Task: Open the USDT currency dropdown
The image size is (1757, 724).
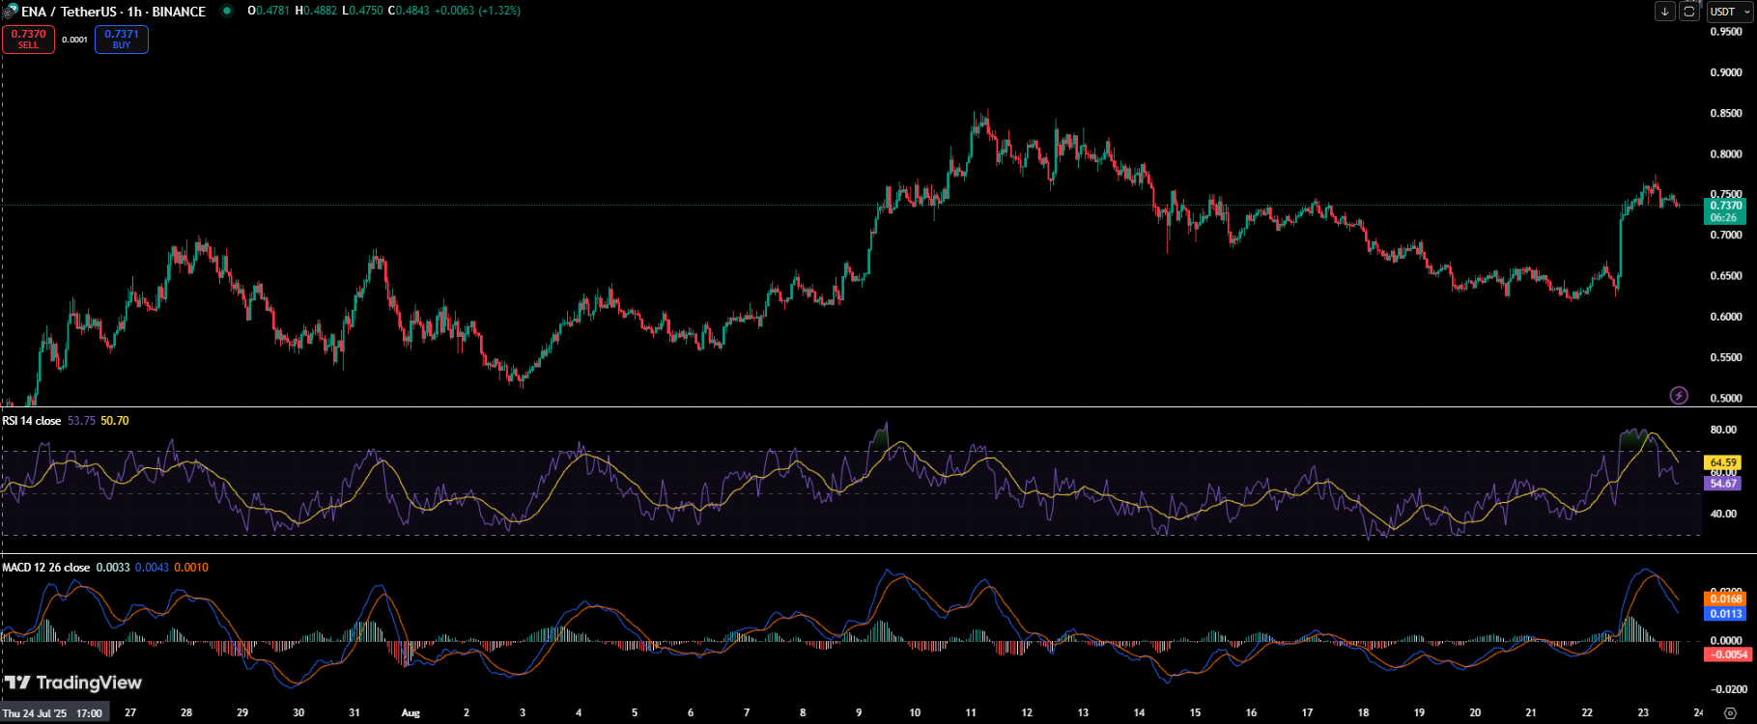Action: point(1728,12)
